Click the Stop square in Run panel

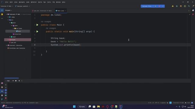(16, 81)
